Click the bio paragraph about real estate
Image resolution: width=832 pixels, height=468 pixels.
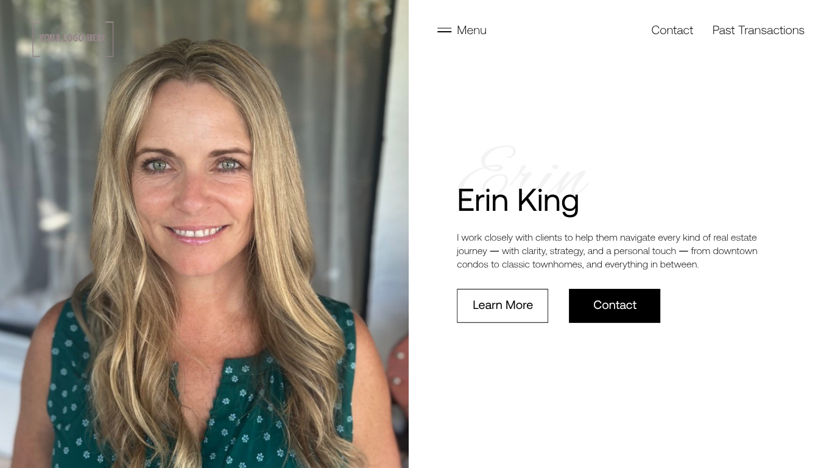(607, 251)
